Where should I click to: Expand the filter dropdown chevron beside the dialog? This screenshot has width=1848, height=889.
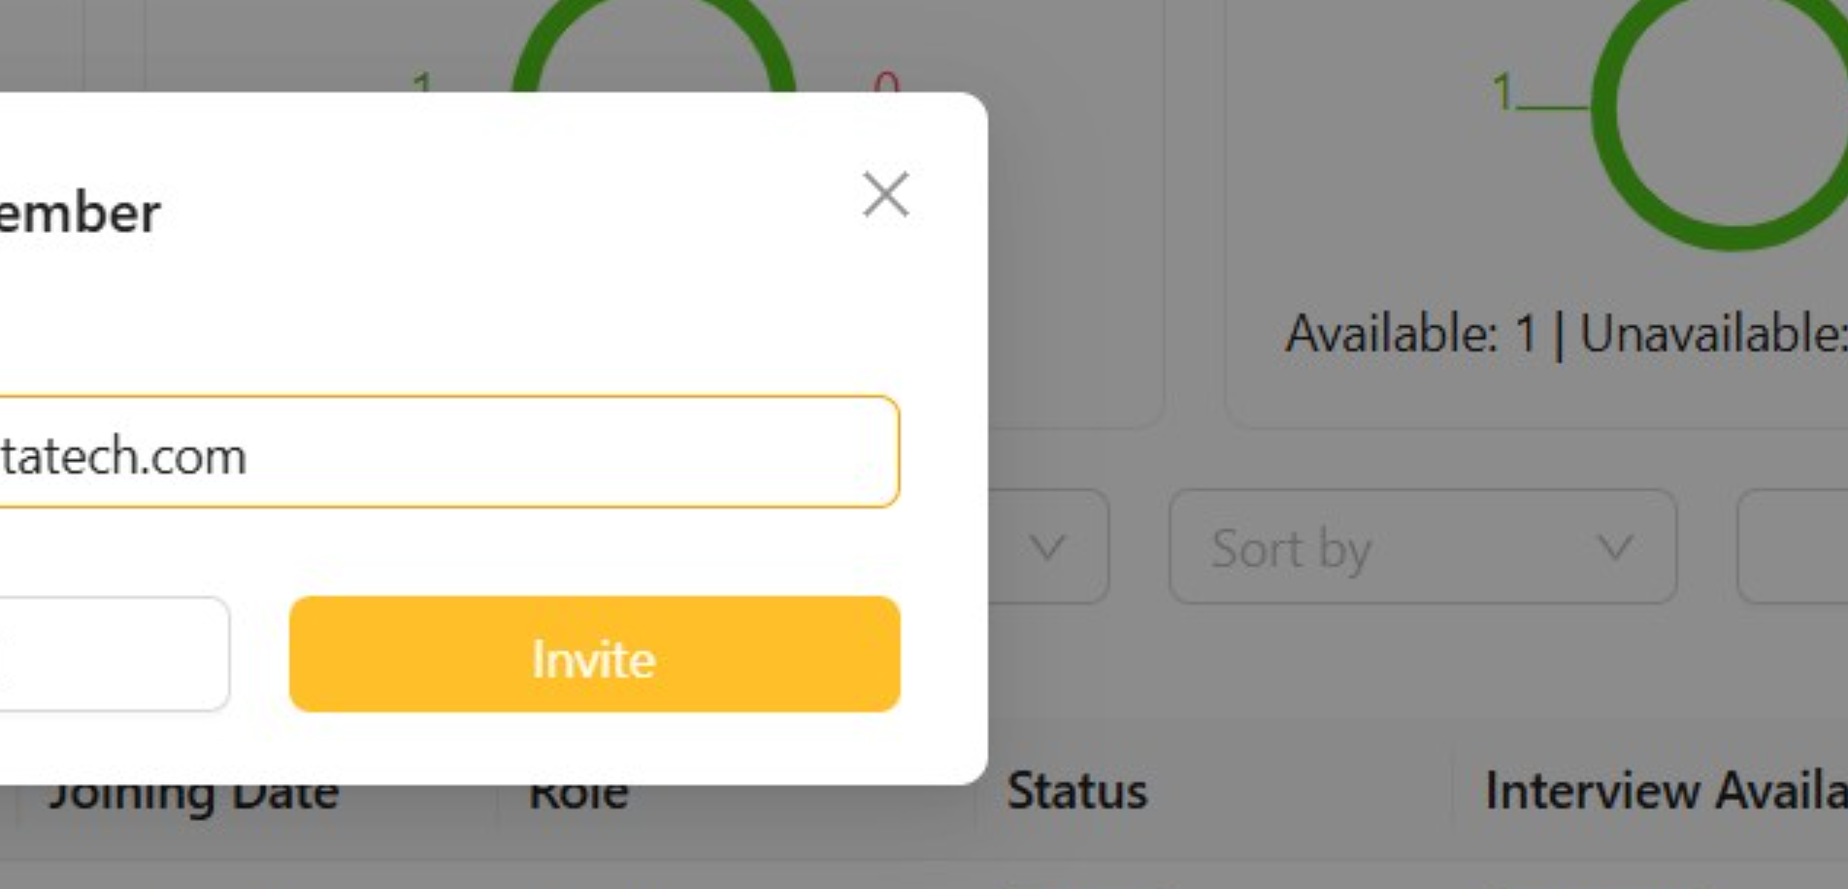pyautogui.click(x=1048, y=547)
